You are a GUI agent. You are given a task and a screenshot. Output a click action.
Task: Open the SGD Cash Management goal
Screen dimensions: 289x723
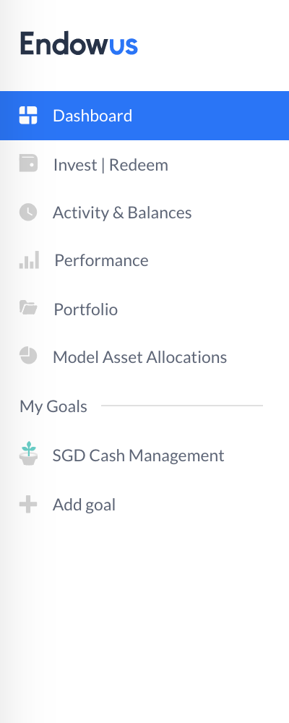point(138,455)
